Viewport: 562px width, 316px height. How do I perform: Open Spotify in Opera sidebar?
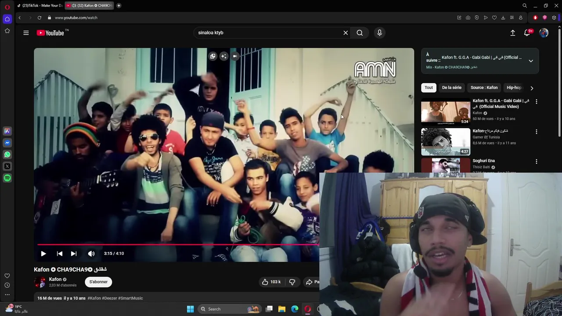point(7,178)
